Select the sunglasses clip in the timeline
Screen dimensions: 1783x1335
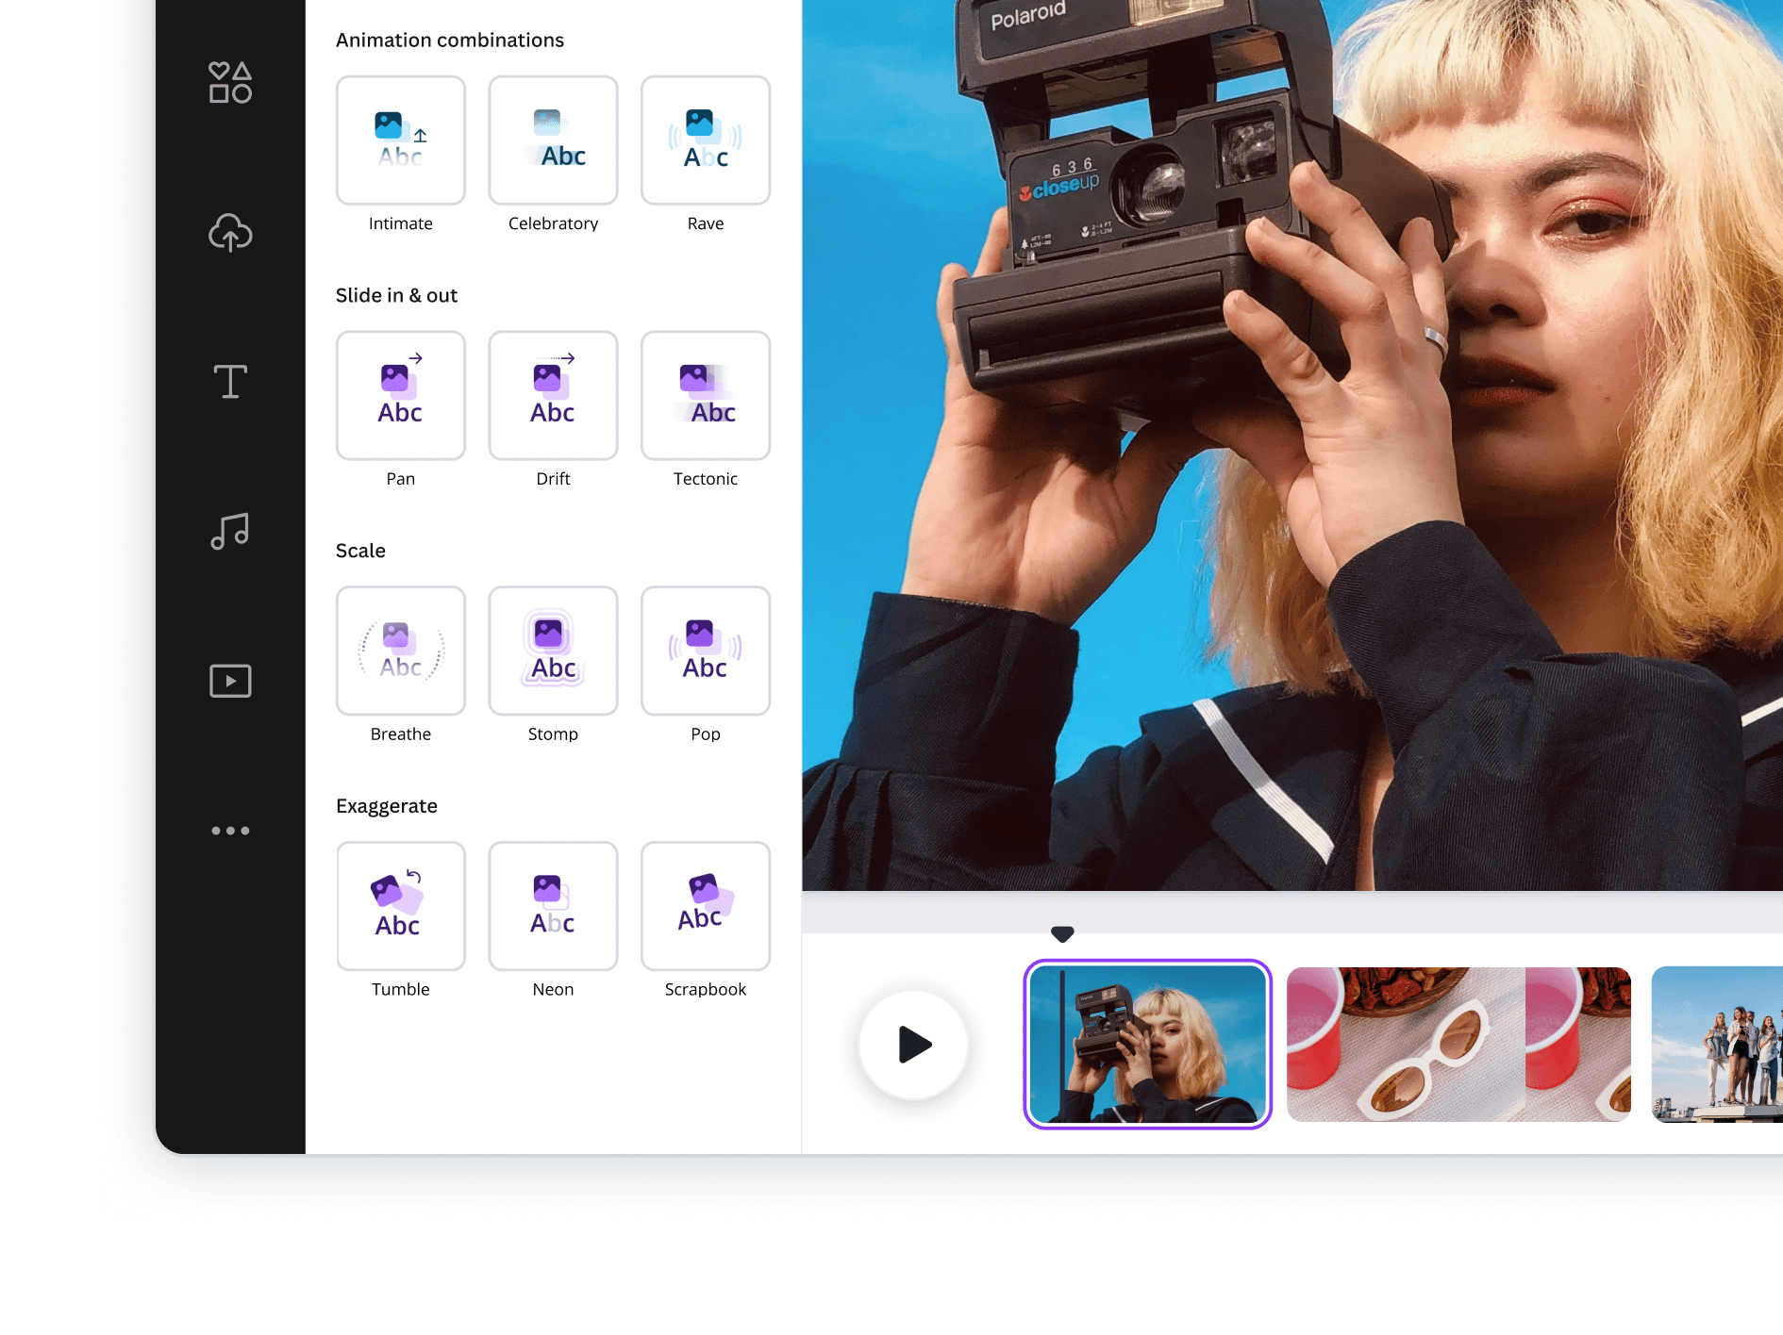click(x=1458, y=1045)
